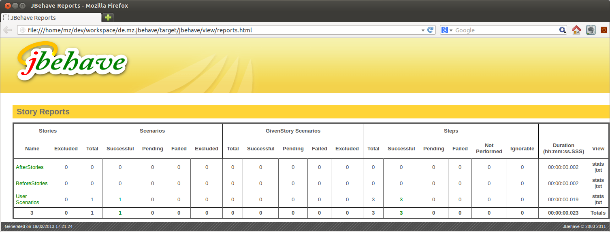Click the GivenStory Scenarios group header
610x232 pixels.
293,131
